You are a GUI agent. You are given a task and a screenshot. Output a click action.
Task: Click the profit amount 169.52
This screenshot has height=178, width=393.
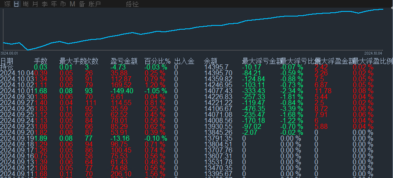pos(121,85)
